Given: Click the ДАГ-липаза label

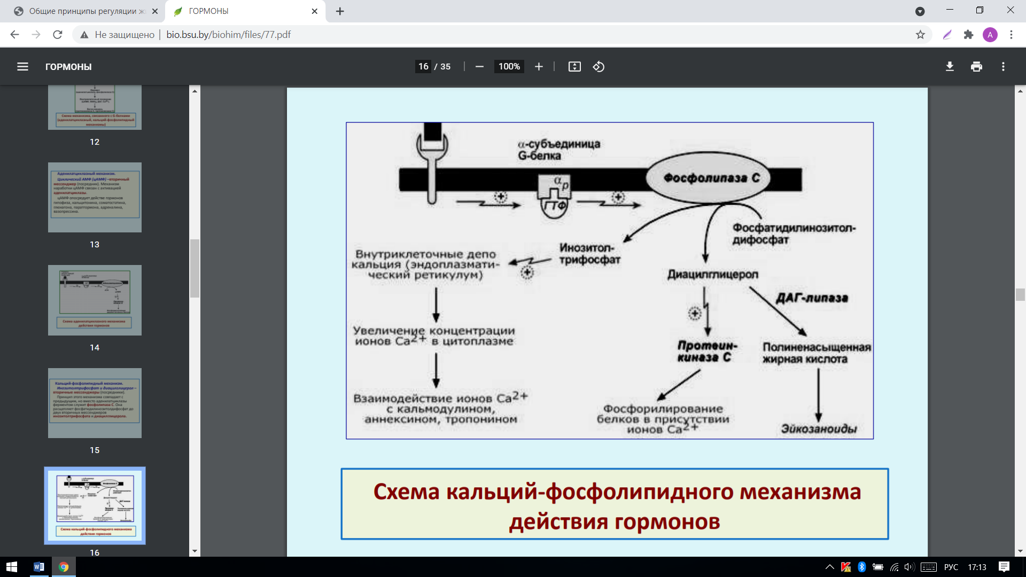Looking at the screenshot, I should [x=812, y=298].
